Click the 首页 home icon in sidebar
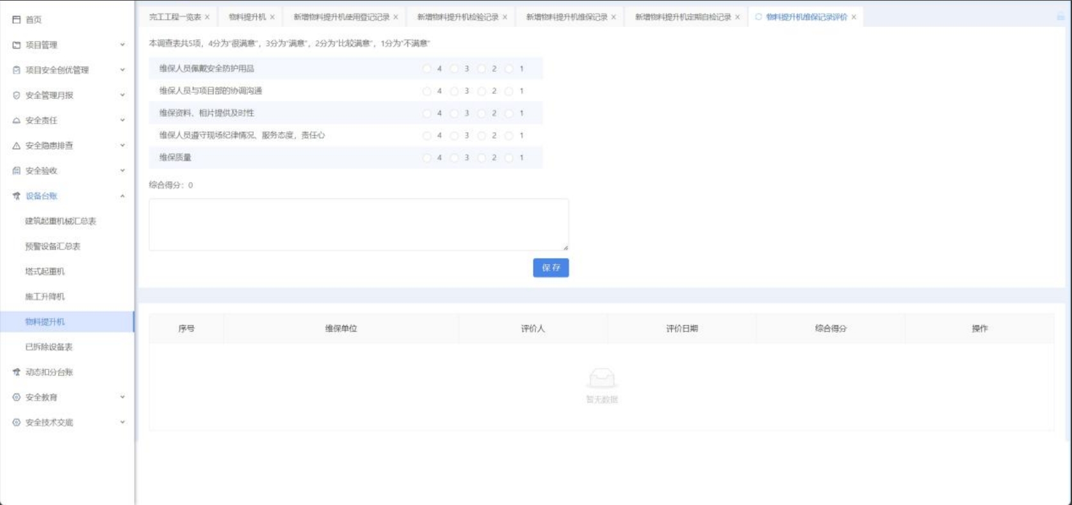The image size is (1072, 505). (17, 20)
